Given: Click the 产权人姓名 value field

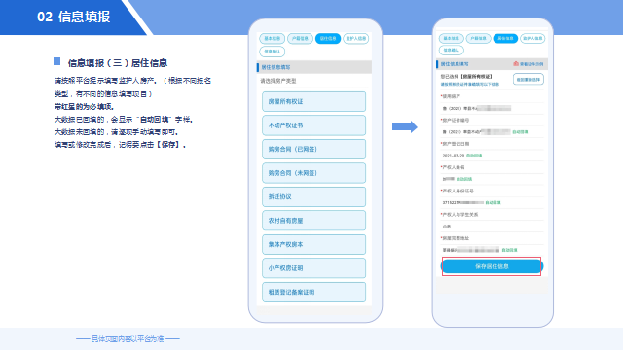Looking at the screenshot, I should coord(492,179).
